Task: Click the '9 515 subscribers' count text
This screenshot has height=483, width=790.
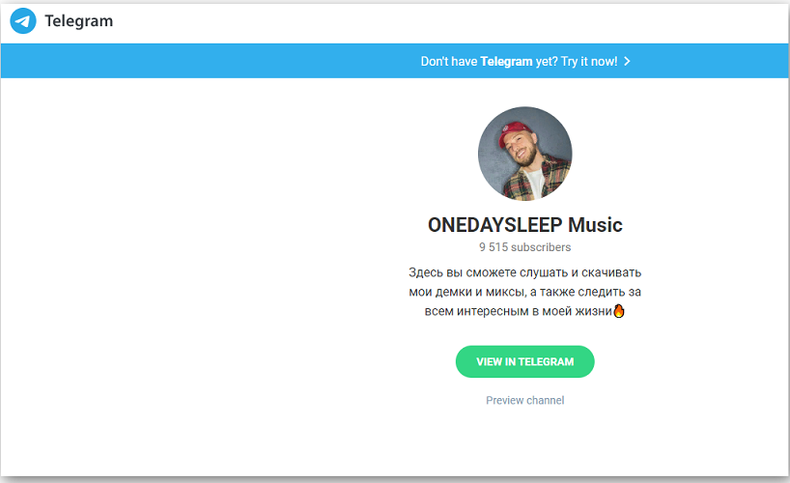Action: tap(525, 247)
